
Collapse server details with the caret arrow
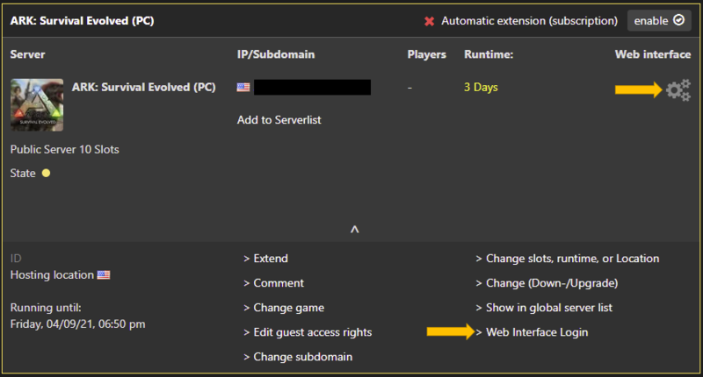(354, 230)
